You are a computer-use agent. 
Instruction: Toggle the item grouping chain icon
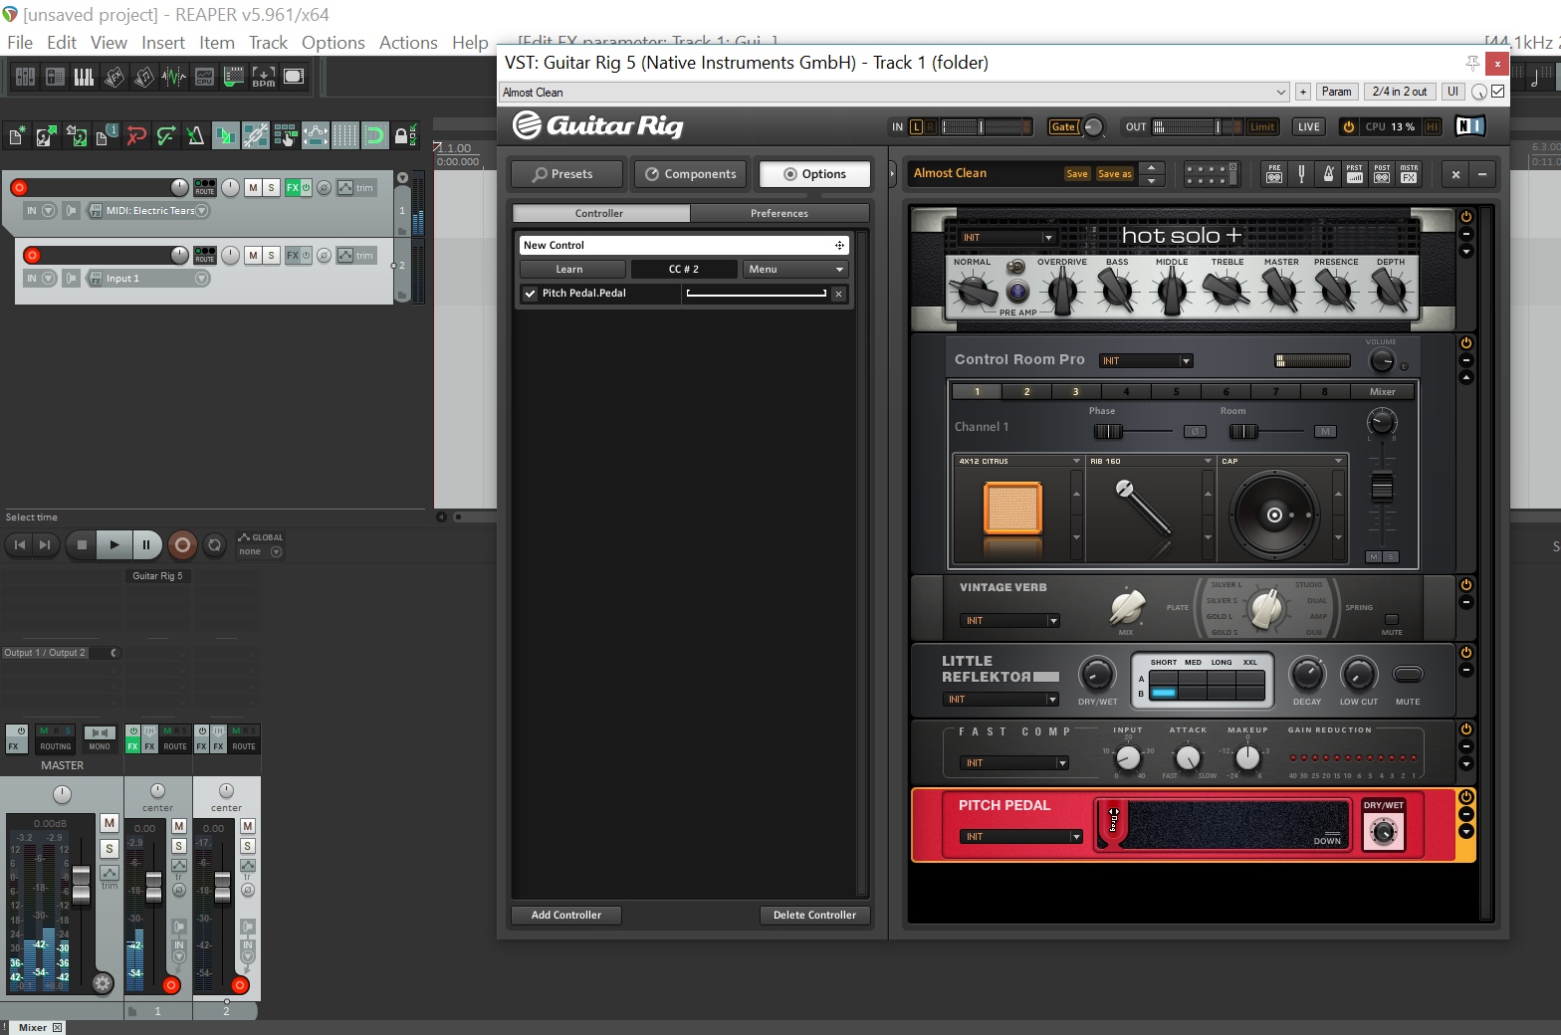[256, 136]
